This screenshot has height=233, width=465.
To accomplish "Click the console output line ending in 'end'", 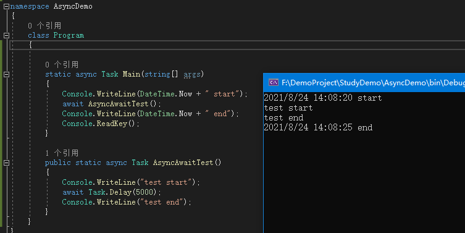I will pyautogui.click(x=318, y=128).
